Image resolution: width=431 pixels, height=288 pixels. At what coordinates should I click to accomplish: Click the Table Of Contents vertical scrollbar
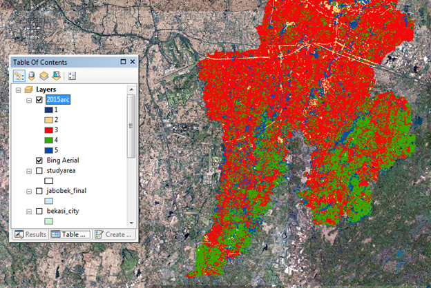point(131,127)
